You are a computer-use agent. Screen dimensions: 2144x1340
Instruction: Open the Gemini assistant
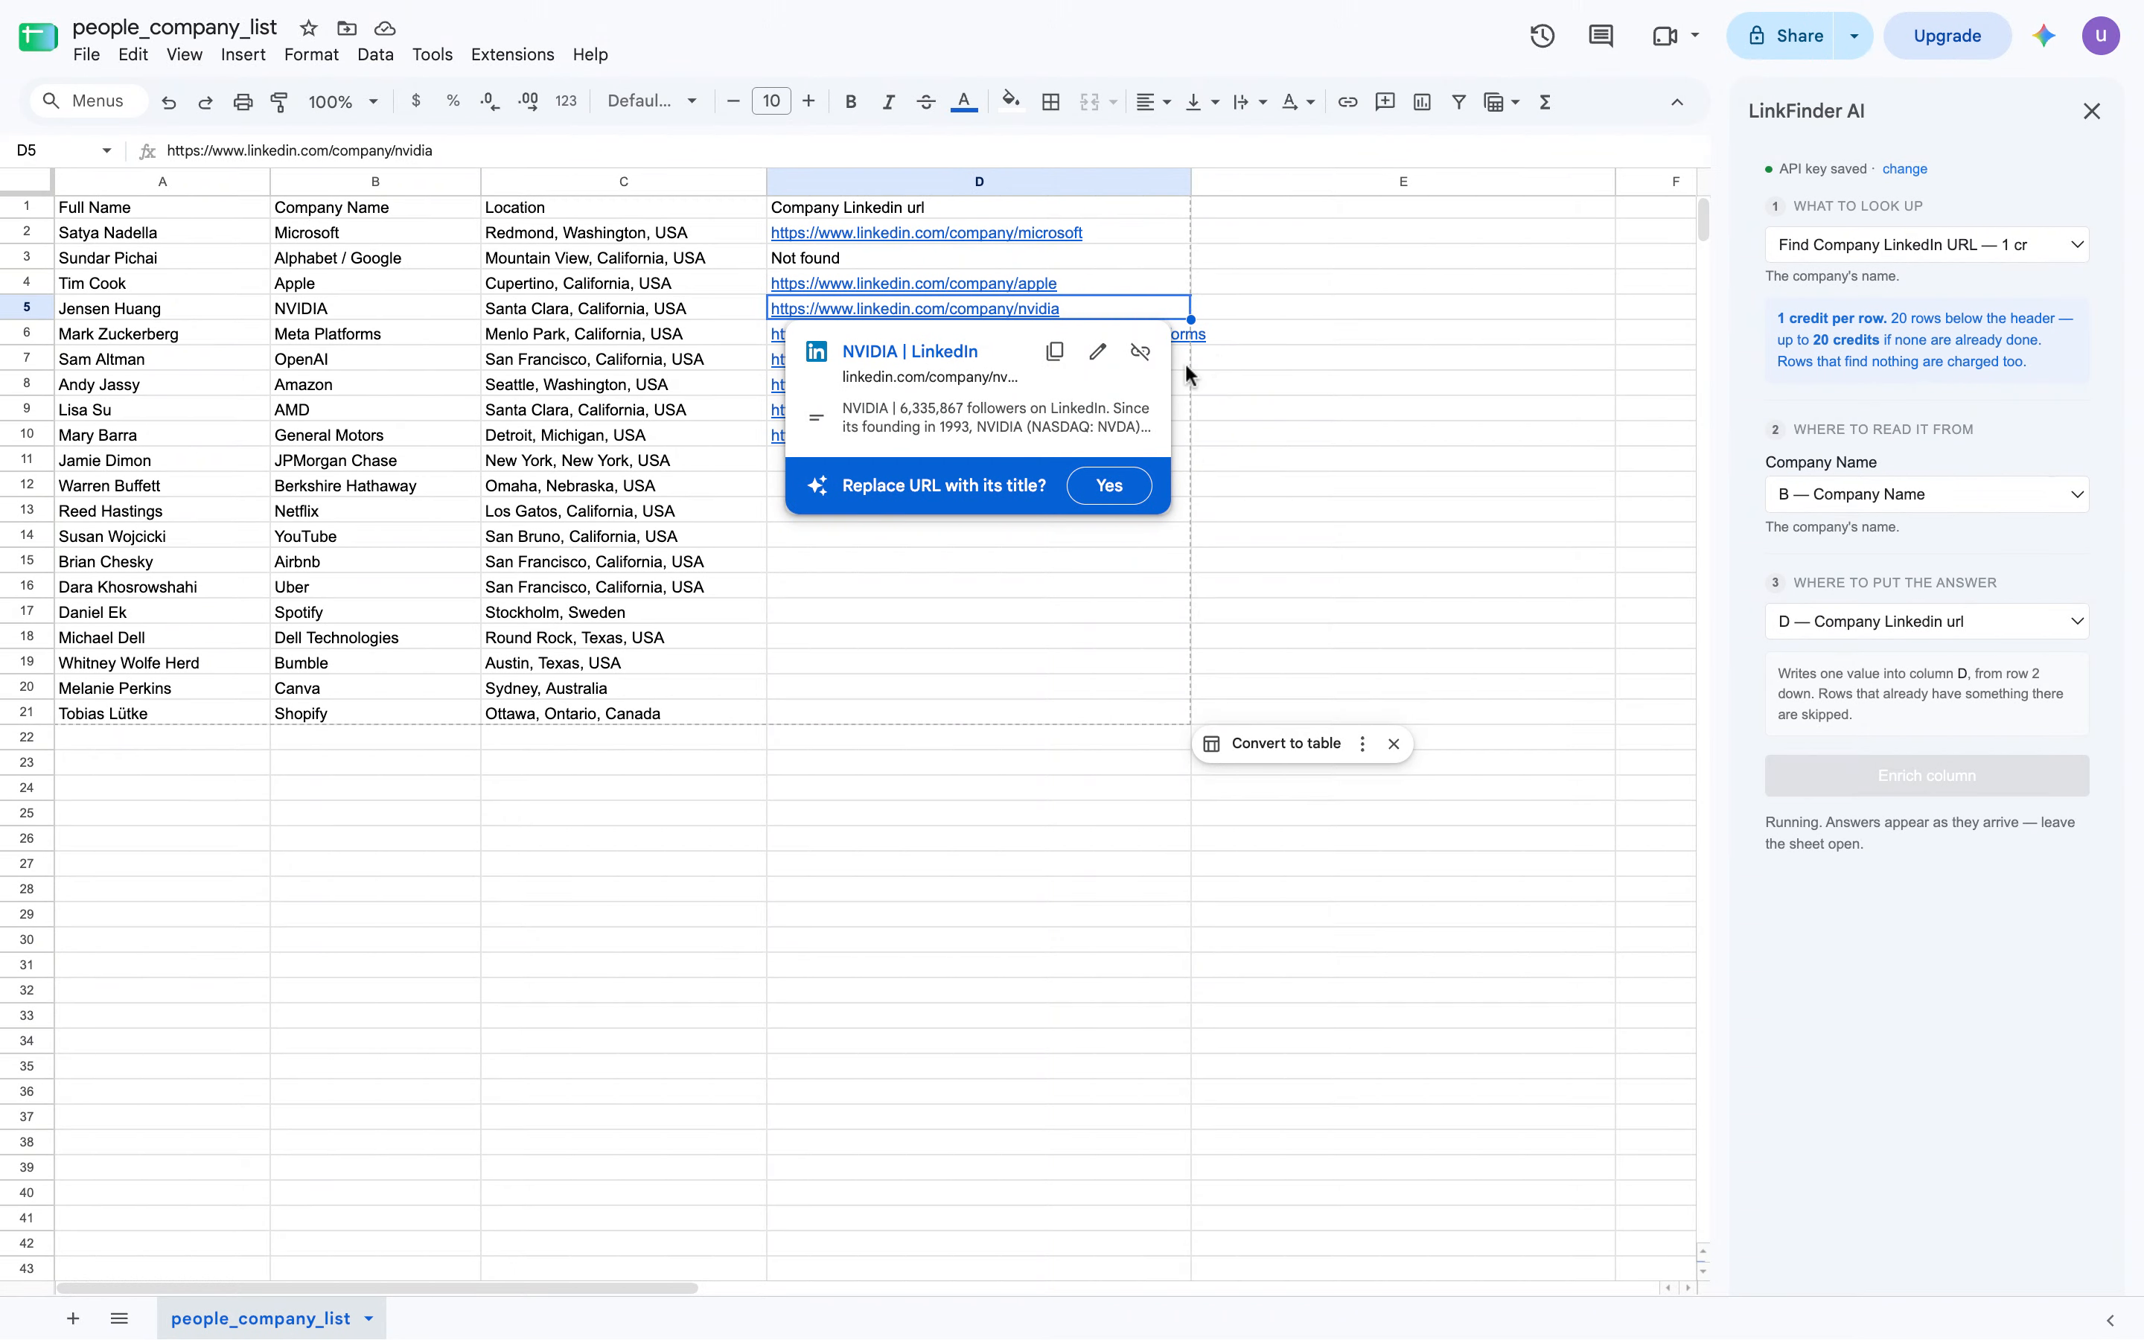[x=2044, y=36]
